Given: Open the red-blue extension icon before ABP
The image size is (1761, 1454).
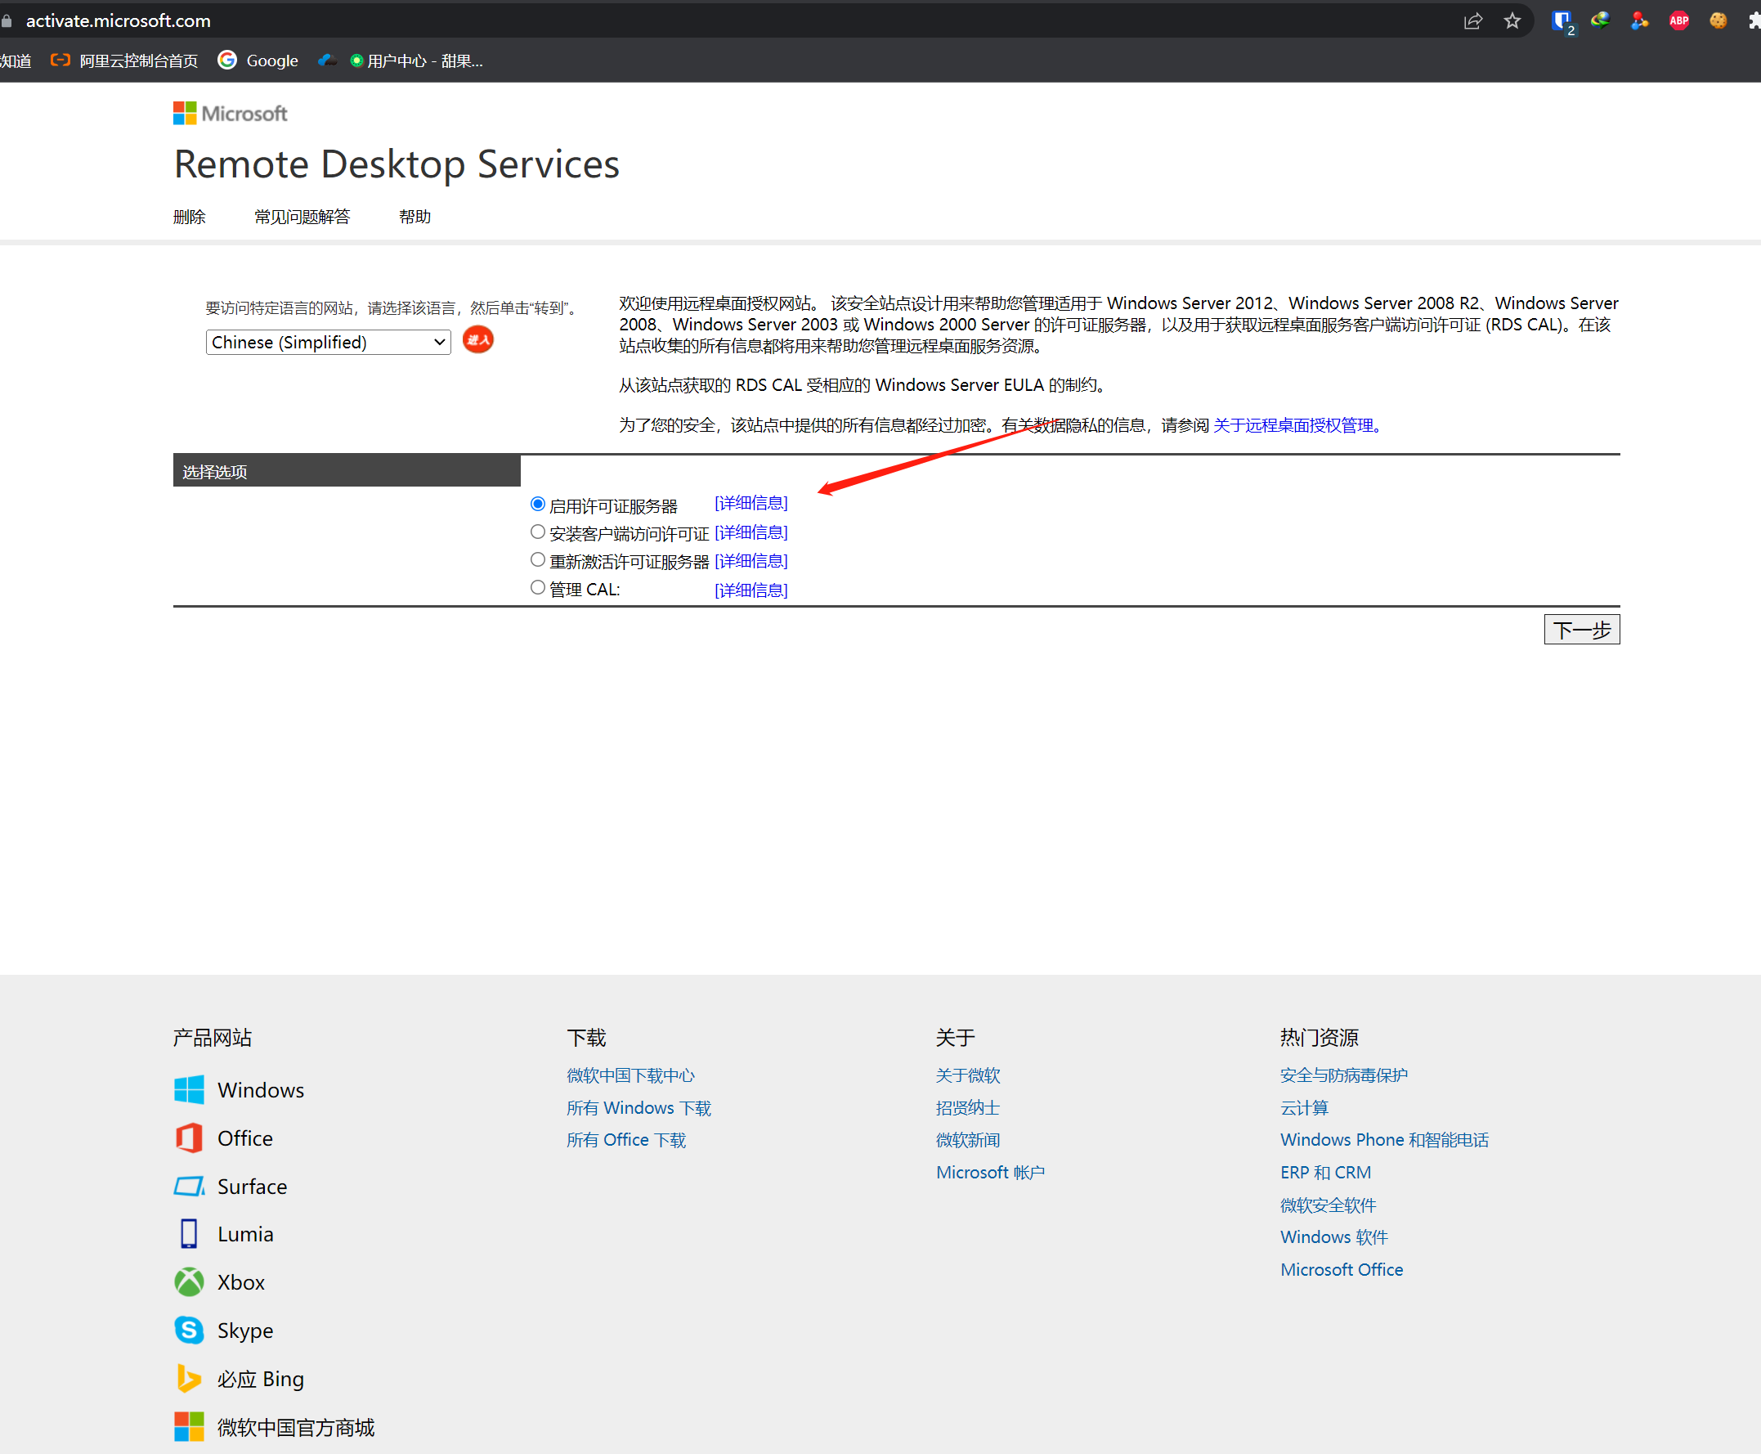Looking at the screenshot, I should click(1639, 21).
